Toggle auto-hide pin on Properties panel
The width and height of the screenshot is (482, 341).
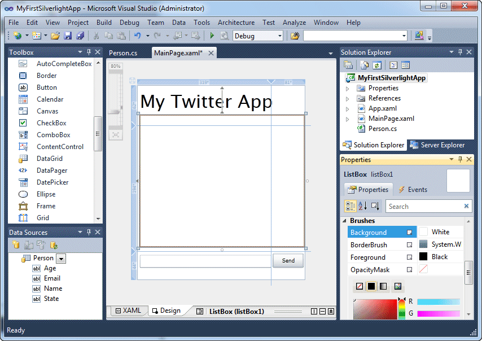[460, 159]
